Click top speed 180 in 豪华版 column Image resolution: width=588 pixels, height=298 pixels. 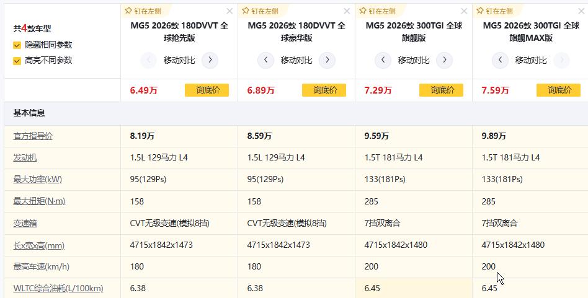(x=254, y=266)
